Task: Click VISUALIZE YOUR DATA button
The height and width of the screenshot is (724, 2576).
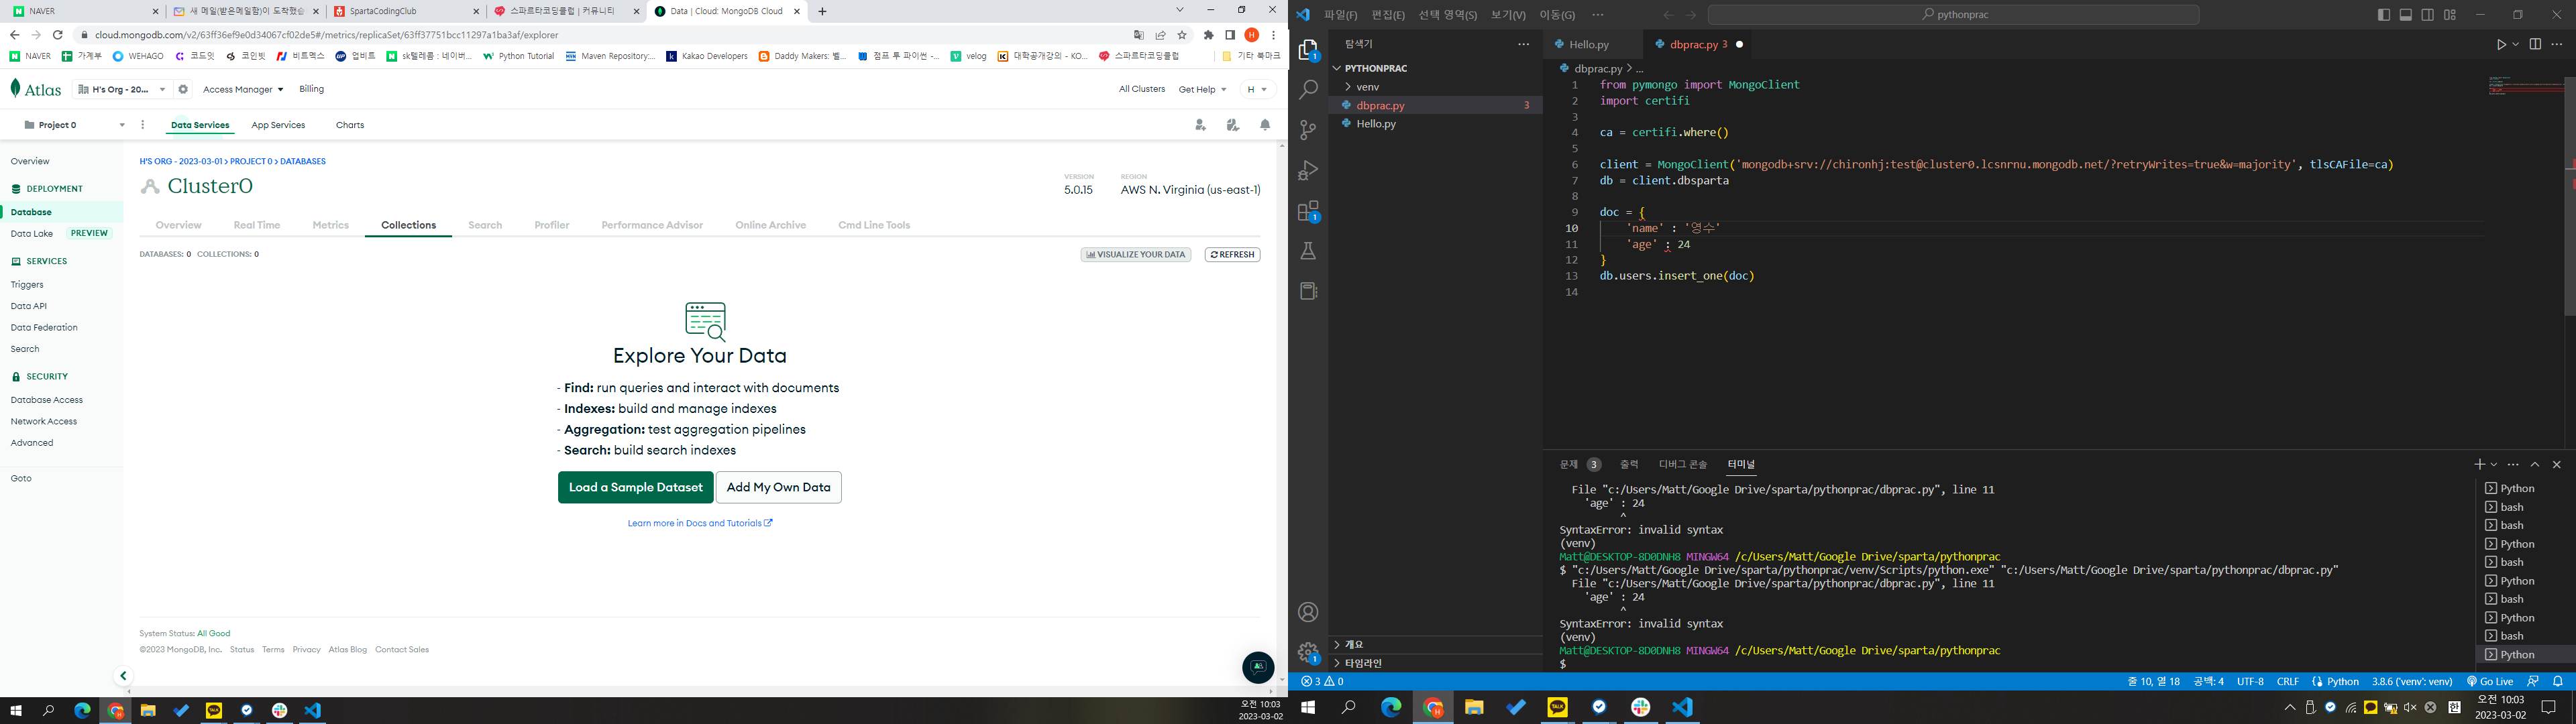Action: 1136,254
